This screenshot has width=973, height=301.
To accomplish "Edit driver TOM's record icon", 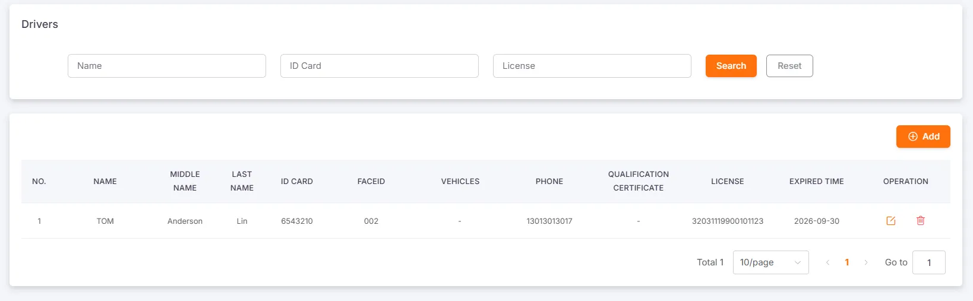I will coord(890,221).
